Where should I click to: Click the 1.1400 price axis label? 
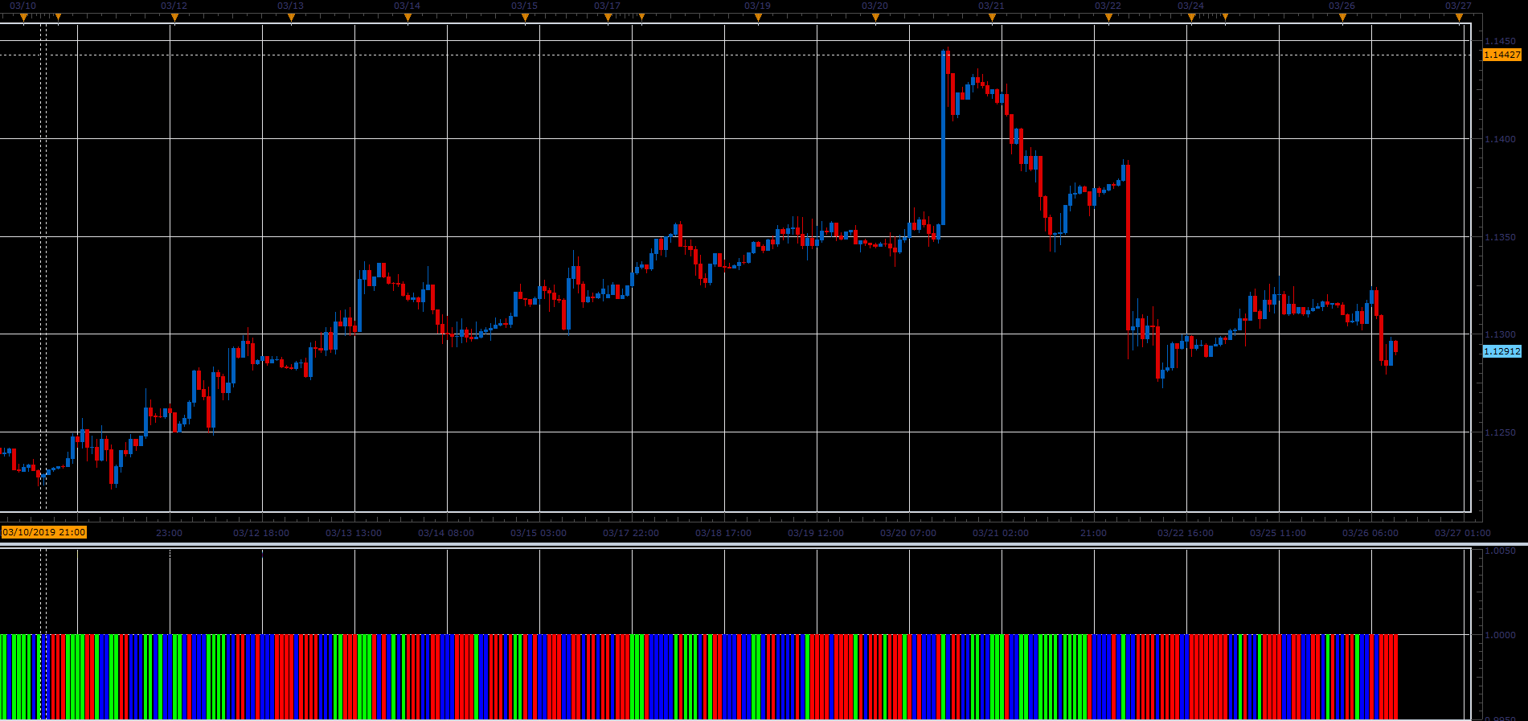click(1500, 139)
